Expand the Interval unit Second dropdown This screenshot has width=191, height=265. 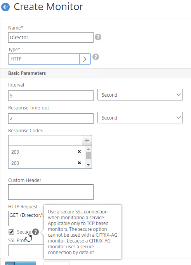pyautogui.click(x=140, y=95)
